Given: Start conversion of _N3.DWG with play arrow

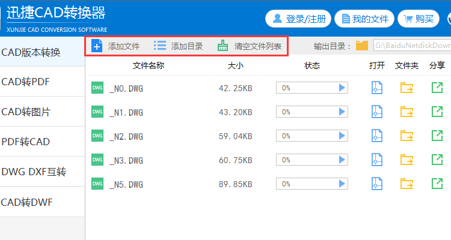Looking at the screenshot, I should [x=342, y=160].
